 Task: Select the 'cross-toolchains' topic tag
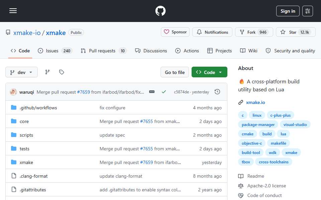point(274,162)
